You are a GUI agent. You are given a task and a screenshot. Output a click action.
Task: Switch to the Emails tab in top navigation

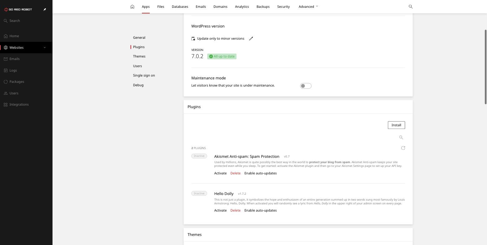201,7
